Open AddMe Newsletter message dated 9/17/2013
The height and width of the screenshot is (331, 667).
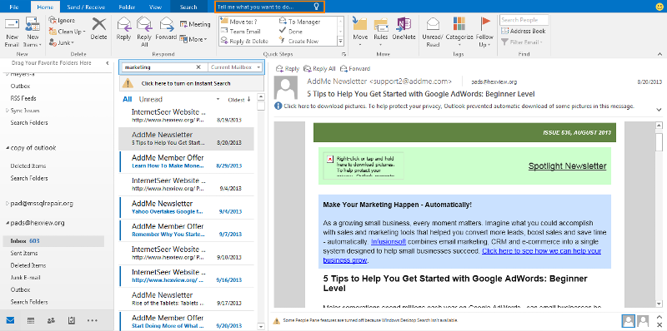(x=186, y=299)
